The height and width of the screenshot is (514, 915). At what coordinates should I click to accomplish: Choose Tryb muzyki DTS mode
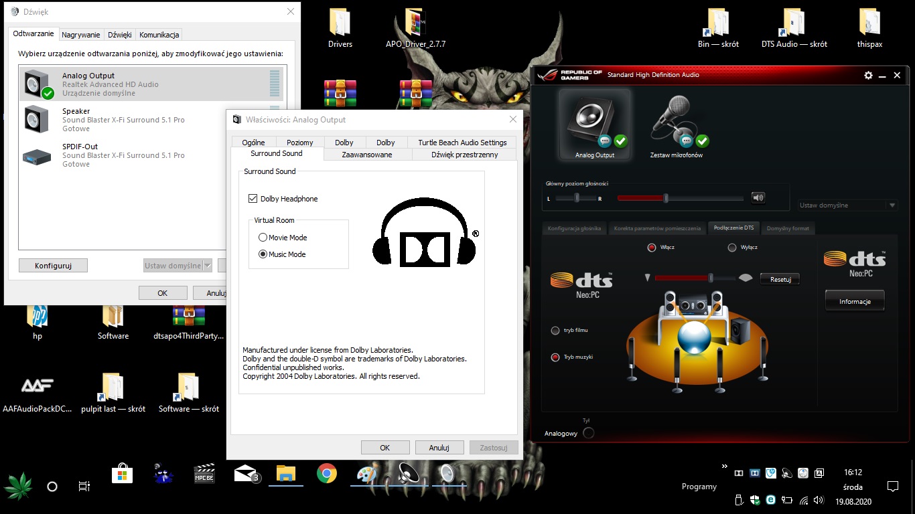pos(555,357)
